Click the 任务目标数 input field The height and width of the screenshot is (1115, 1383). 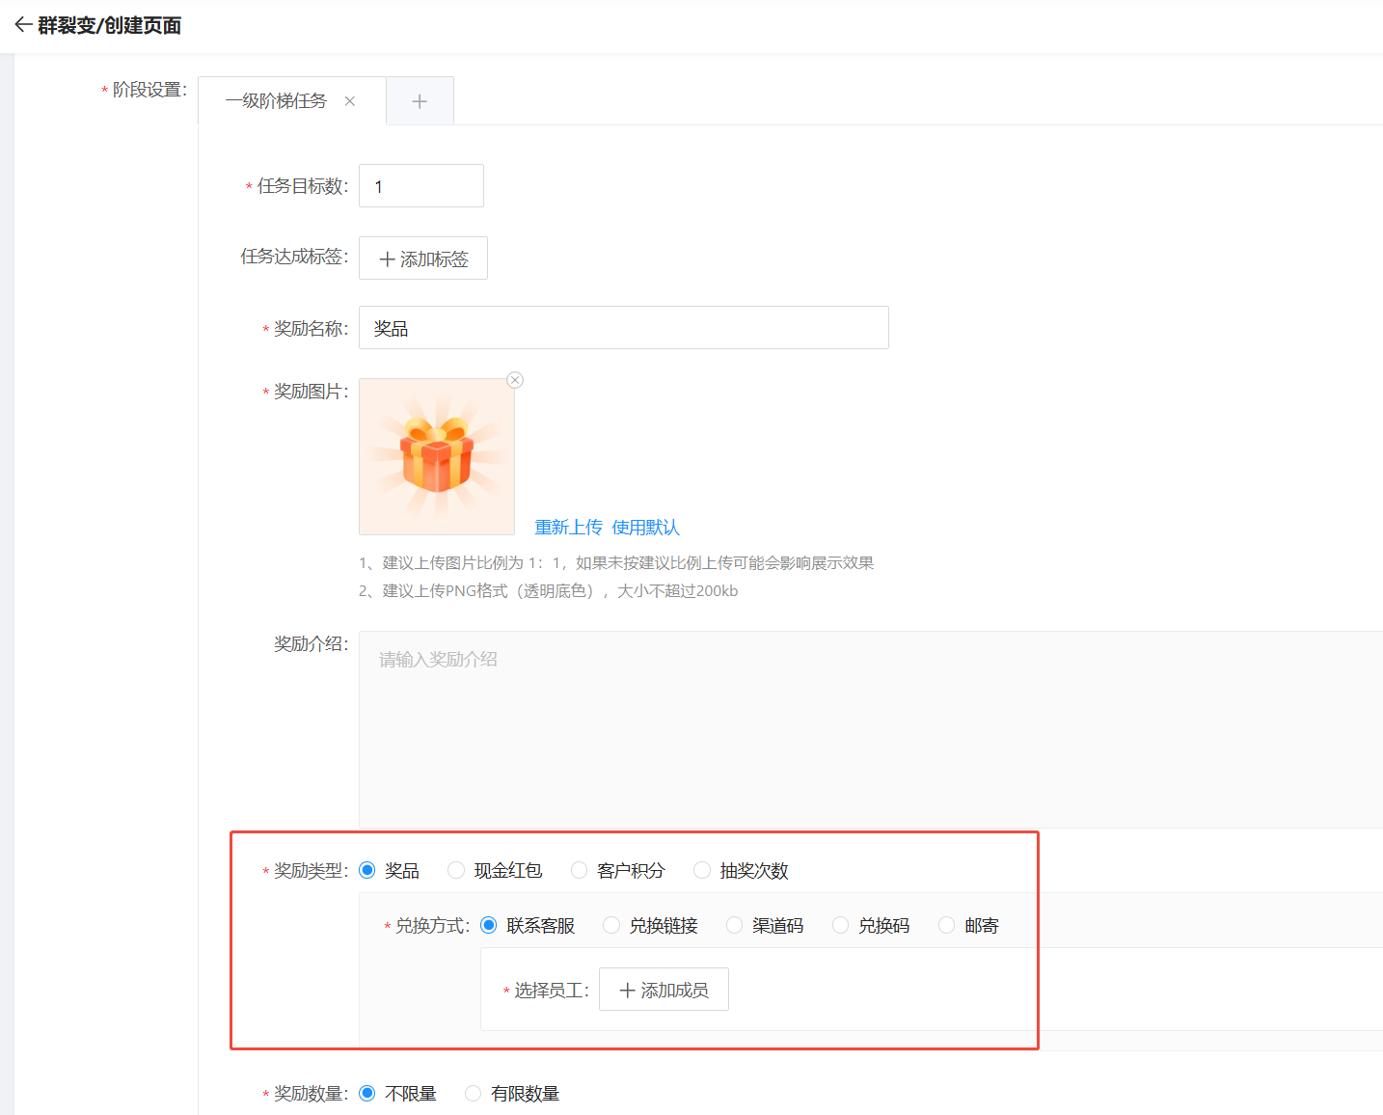(x=420, y=186)
